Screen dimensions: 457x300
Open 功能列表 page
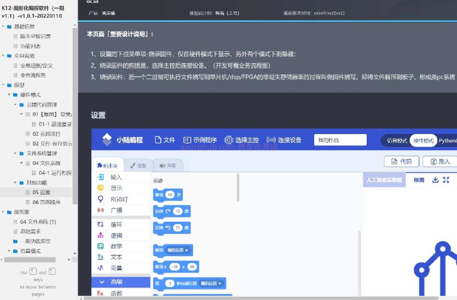[30, 46]
